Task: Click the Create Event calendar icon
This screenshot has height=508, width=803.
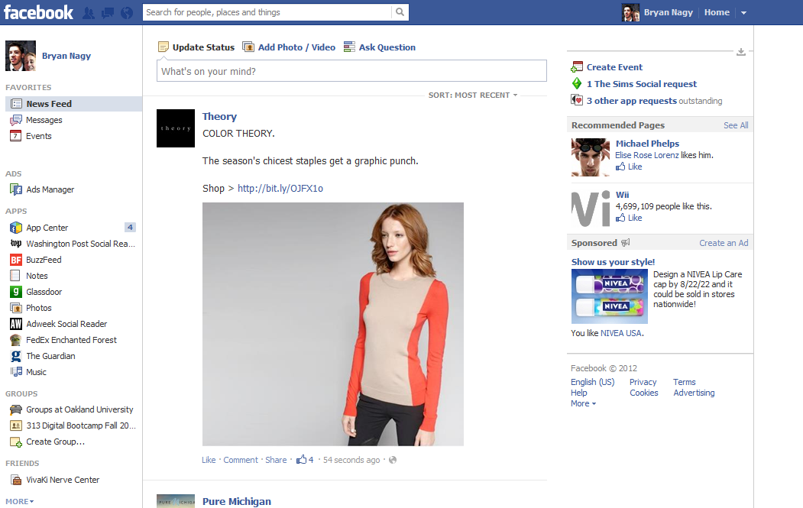Action: point(578,67)
